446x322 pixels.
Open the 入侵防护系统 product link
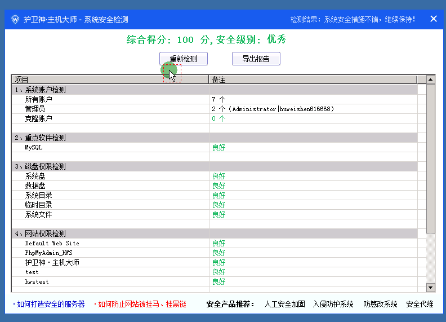coord(333,304)
